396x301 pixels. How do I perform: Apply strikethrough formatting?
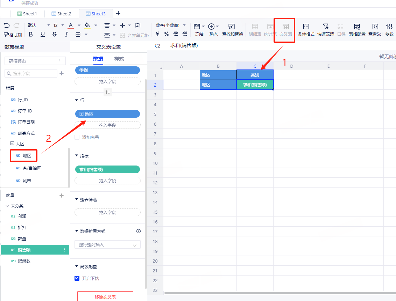coord(54,34)
